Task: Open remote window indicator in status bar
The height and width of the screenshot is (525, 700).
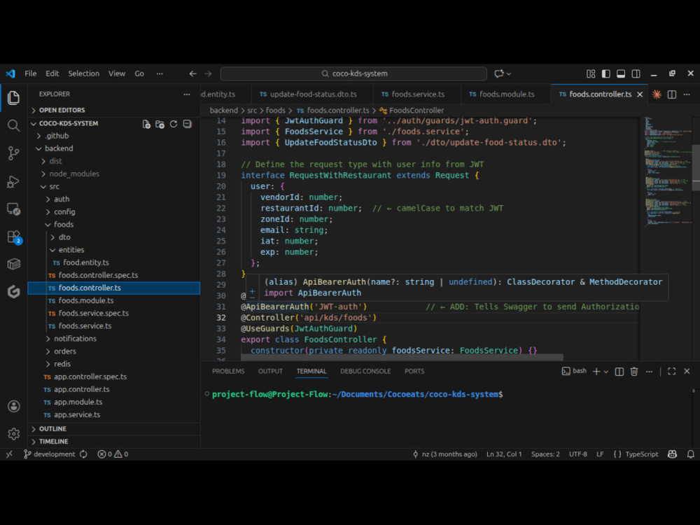Action: [9, 454]
